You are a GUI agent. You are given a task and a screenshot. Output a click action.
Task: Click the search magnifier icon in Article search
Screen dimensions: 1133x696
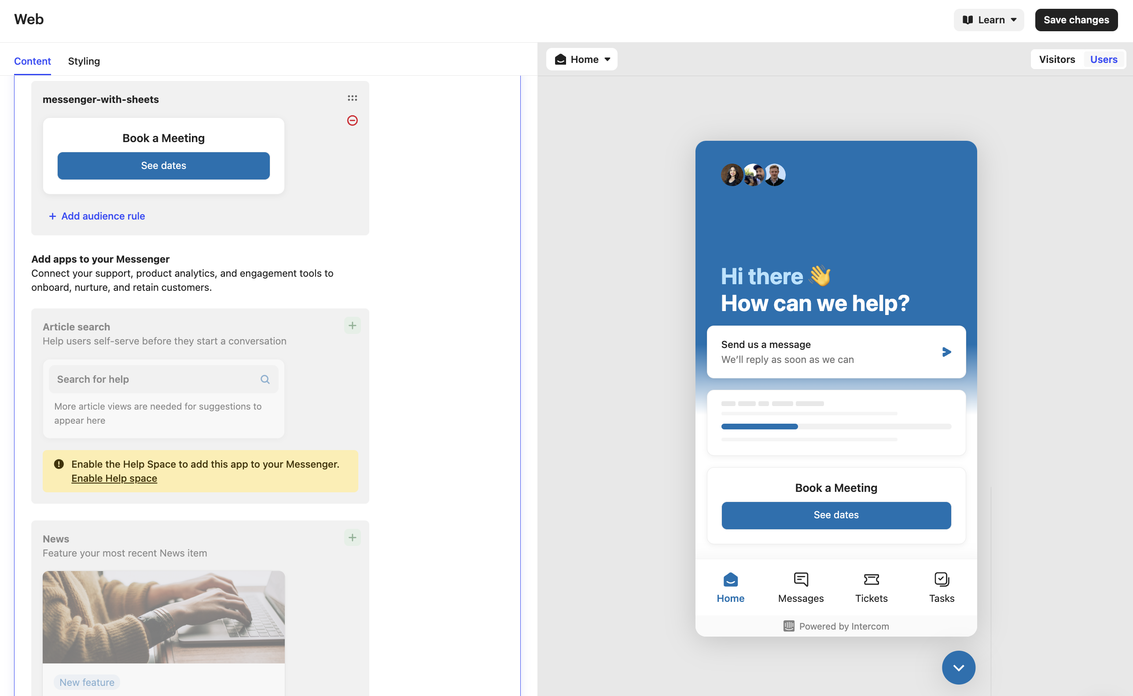(265, 379)
